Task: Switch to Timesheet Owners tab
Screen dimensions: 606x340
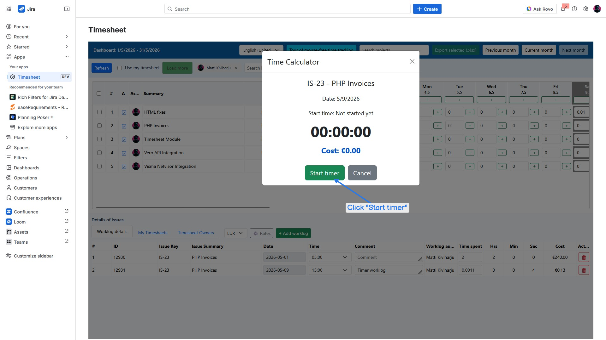Action: click(x=196, y=233)
